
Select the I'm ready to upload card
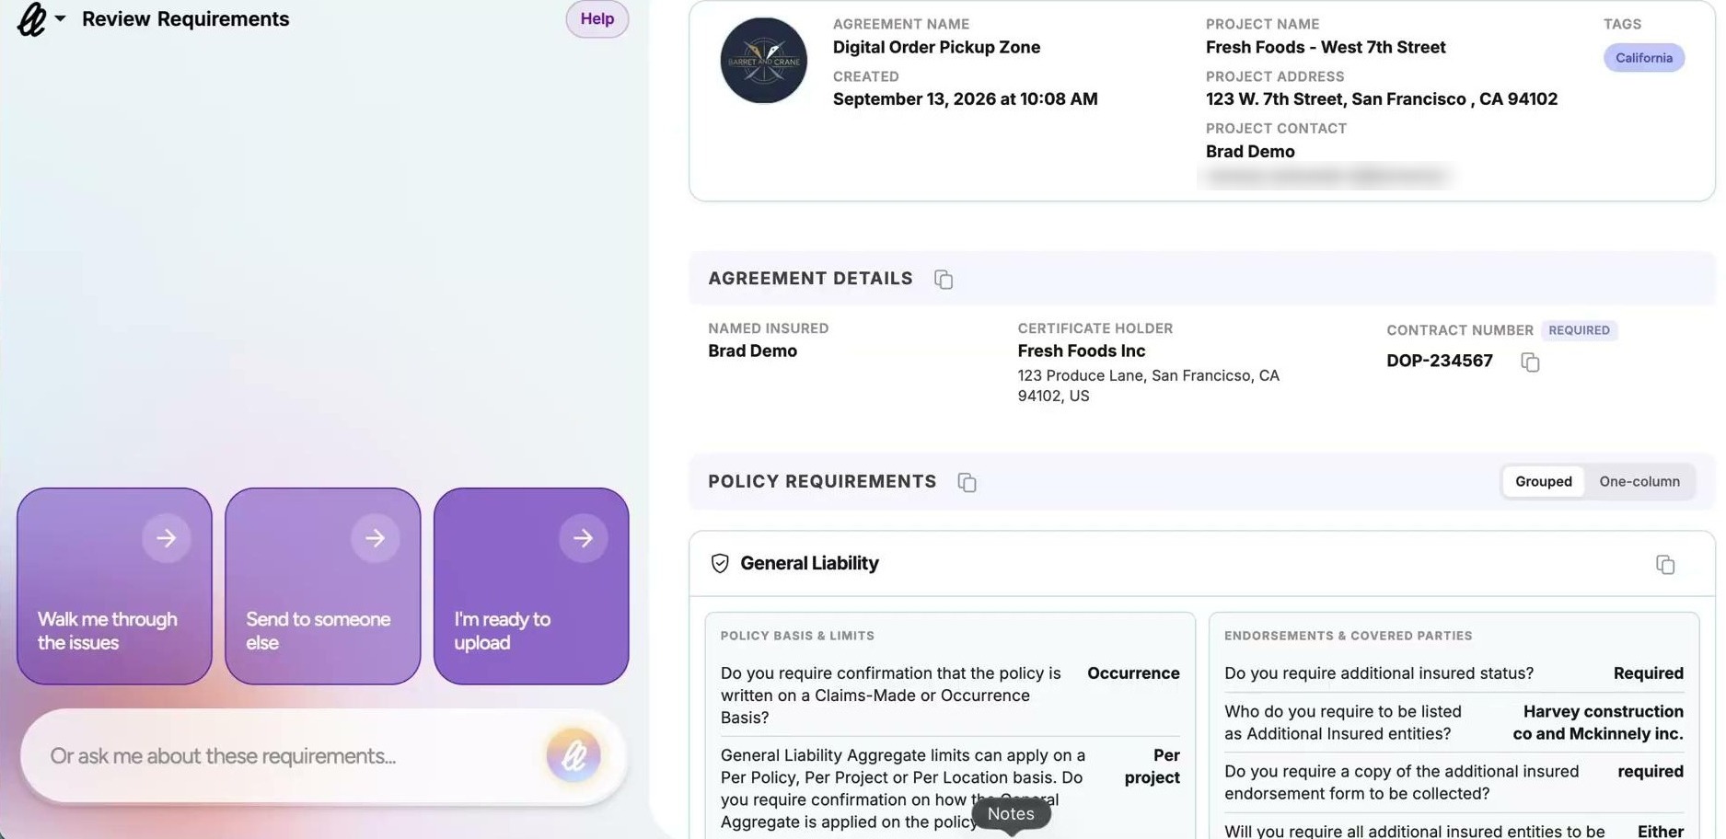[x=531, y=586]
